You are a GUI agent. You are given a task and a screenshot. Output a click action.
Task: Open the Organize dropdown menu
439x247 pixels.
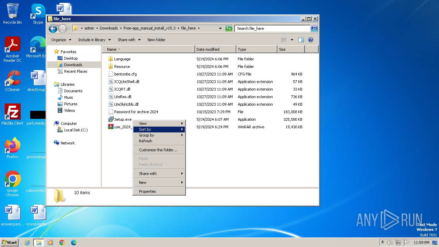tap(61, 40)
